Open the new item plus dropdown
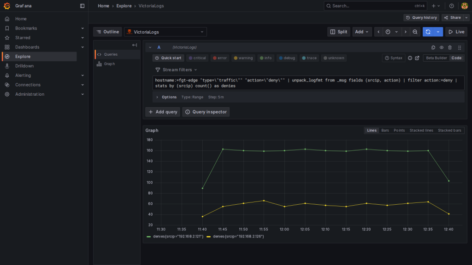Screen dimensions: 472x265 [436, 6]
